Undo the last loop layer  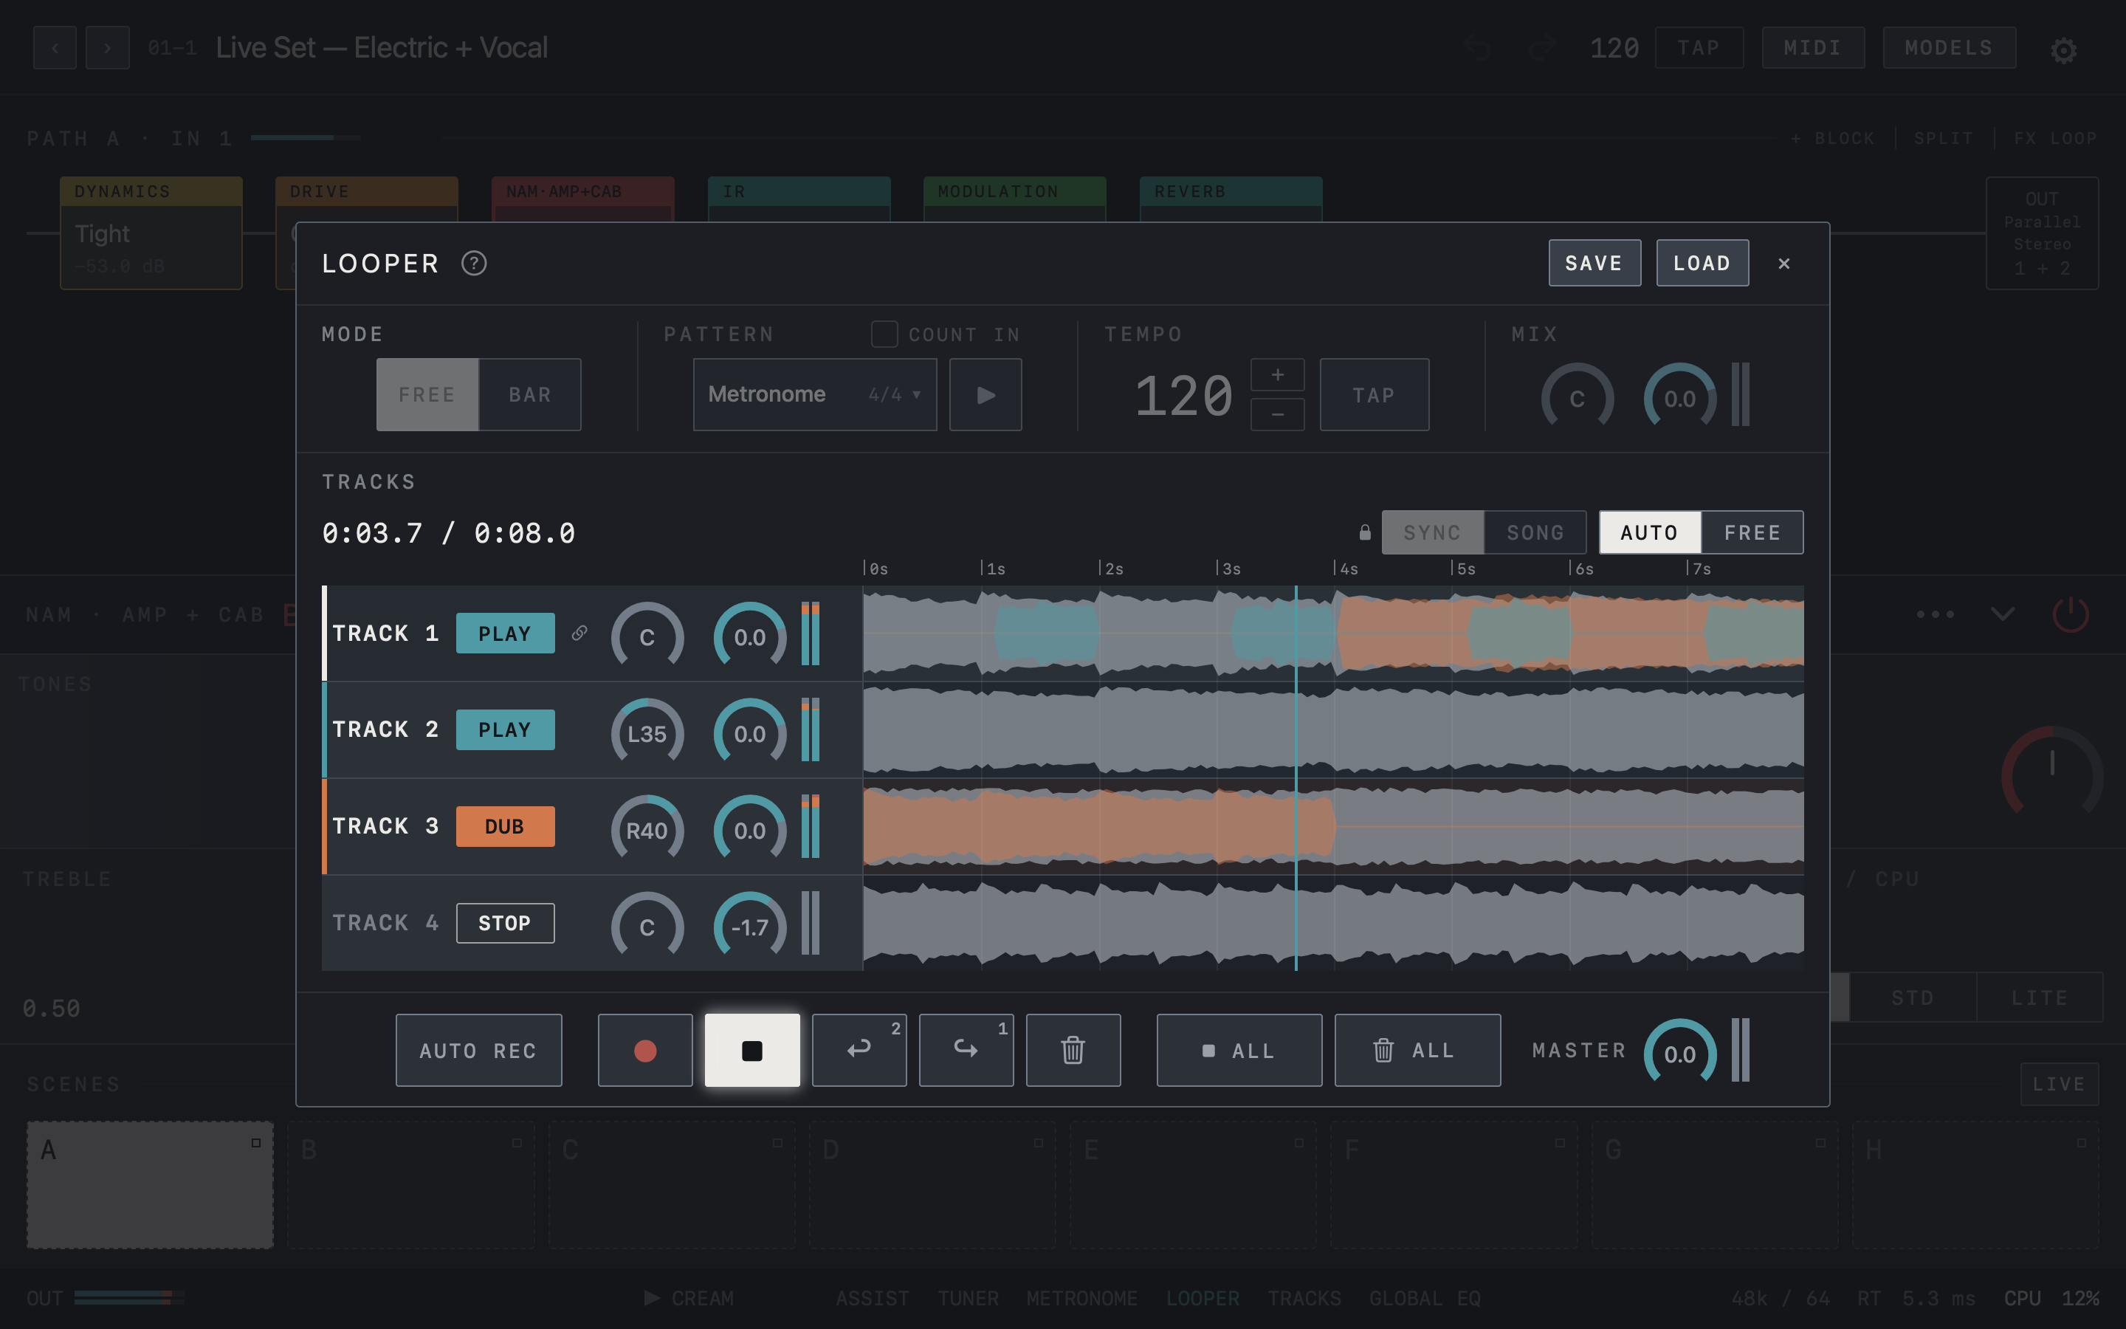pyautogui.click(x=859, y=1051)
